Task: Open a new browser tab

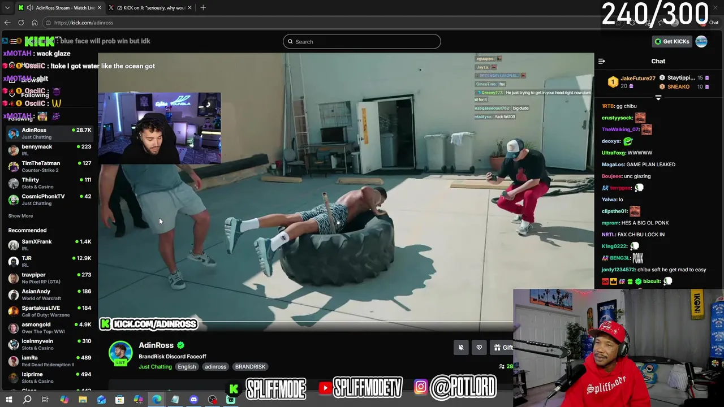Action: (x=203, y=7)
